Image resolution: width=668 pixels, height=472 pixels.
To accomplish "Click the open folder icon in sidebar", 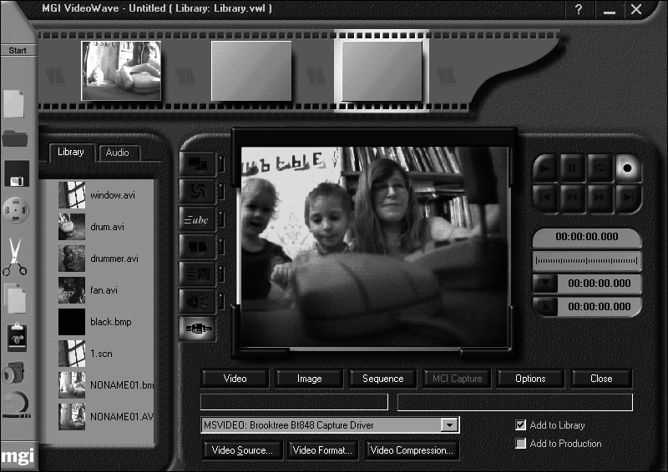I will click(15, 138).
